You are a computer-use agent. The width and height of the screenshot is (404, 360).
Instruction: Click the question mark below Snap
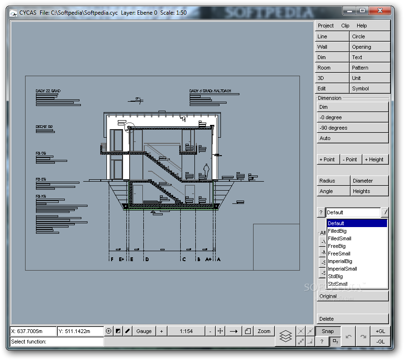322,342
